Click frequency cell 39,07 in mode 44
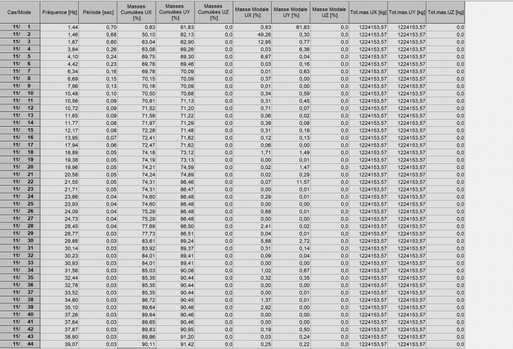 coord(60,345)
